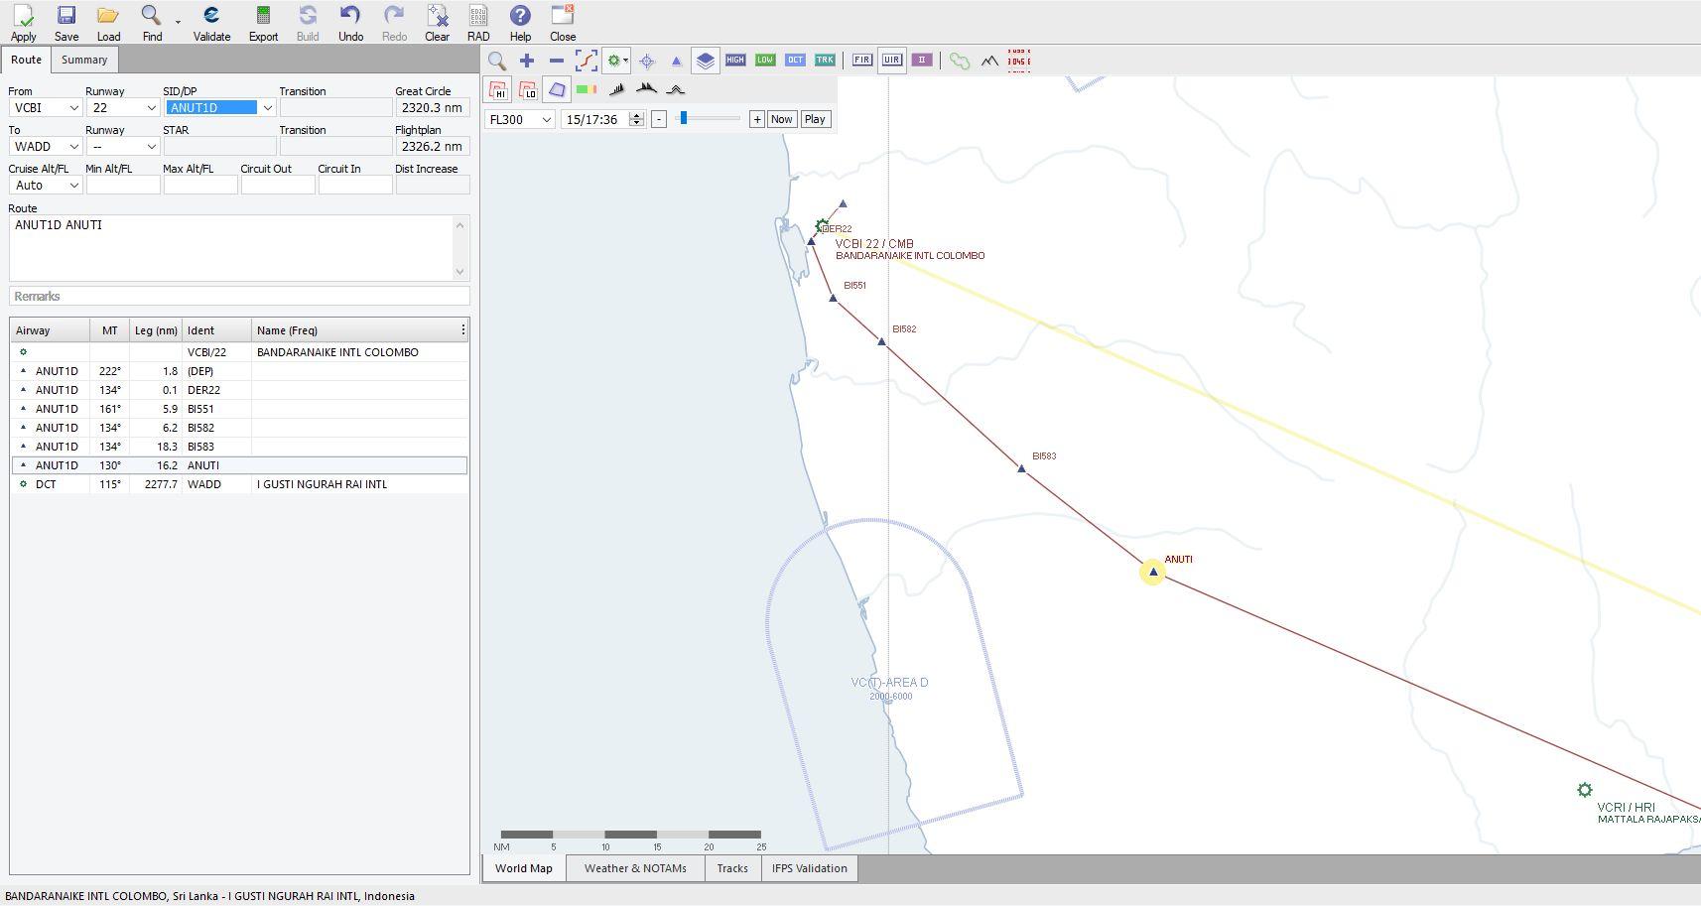Open the Cruise Alt/FL Auto dropdown
The height and width of the screenshot is (906, 1701).
pos(73,185)
